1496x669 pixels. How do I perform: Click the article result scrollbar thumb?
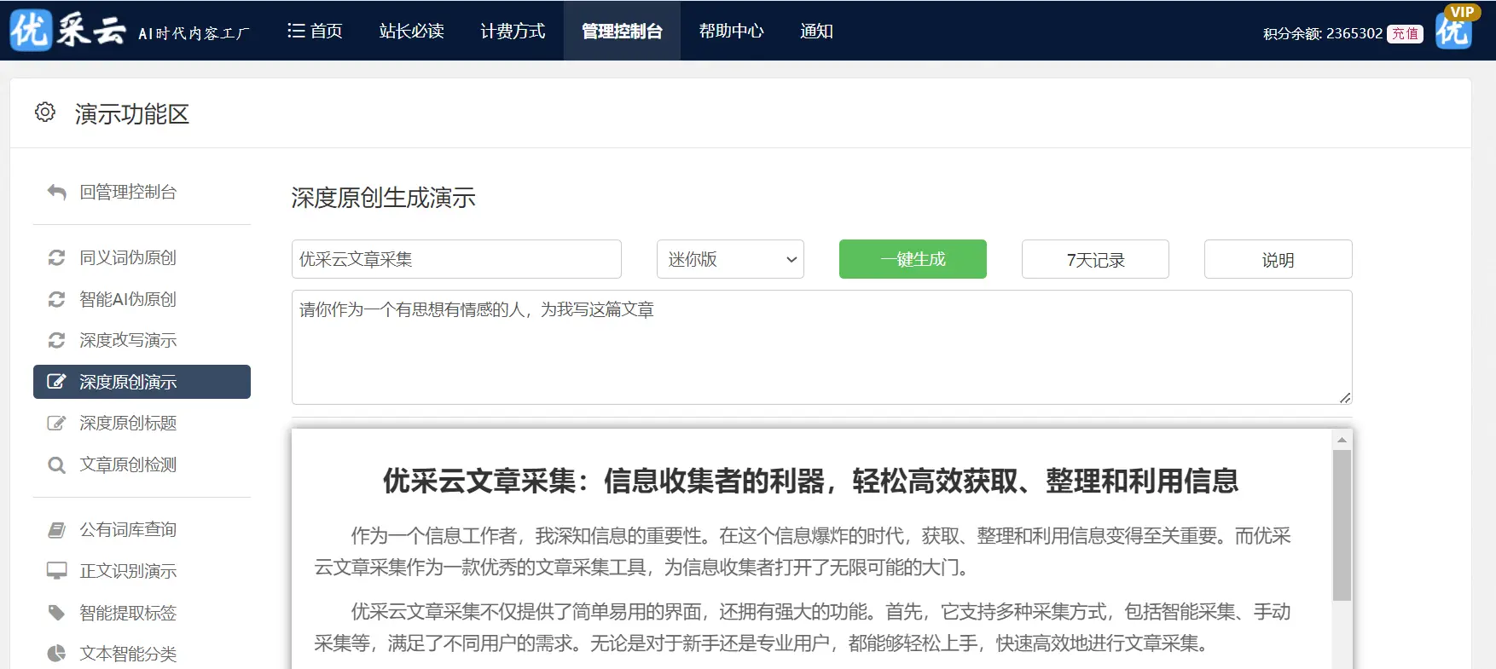1342,524
